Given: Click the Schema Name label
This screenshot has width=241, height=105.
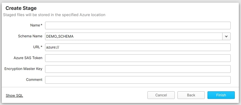Looking at the screenshot, I should [x=30, y=36].
